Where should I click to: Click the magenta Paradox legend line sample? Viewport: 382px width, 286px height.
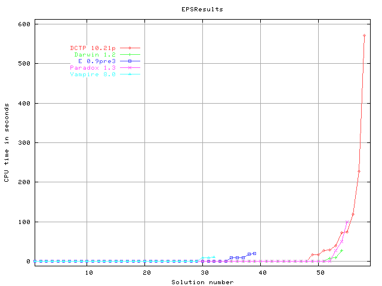130,68
